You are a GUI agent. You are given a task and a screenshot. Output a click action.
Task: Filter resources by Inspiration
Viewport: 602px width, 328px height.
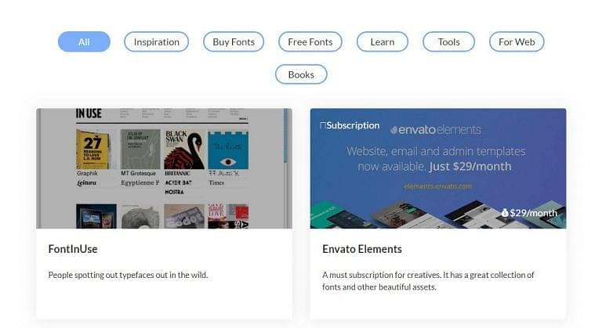click(x=156, y=41)
